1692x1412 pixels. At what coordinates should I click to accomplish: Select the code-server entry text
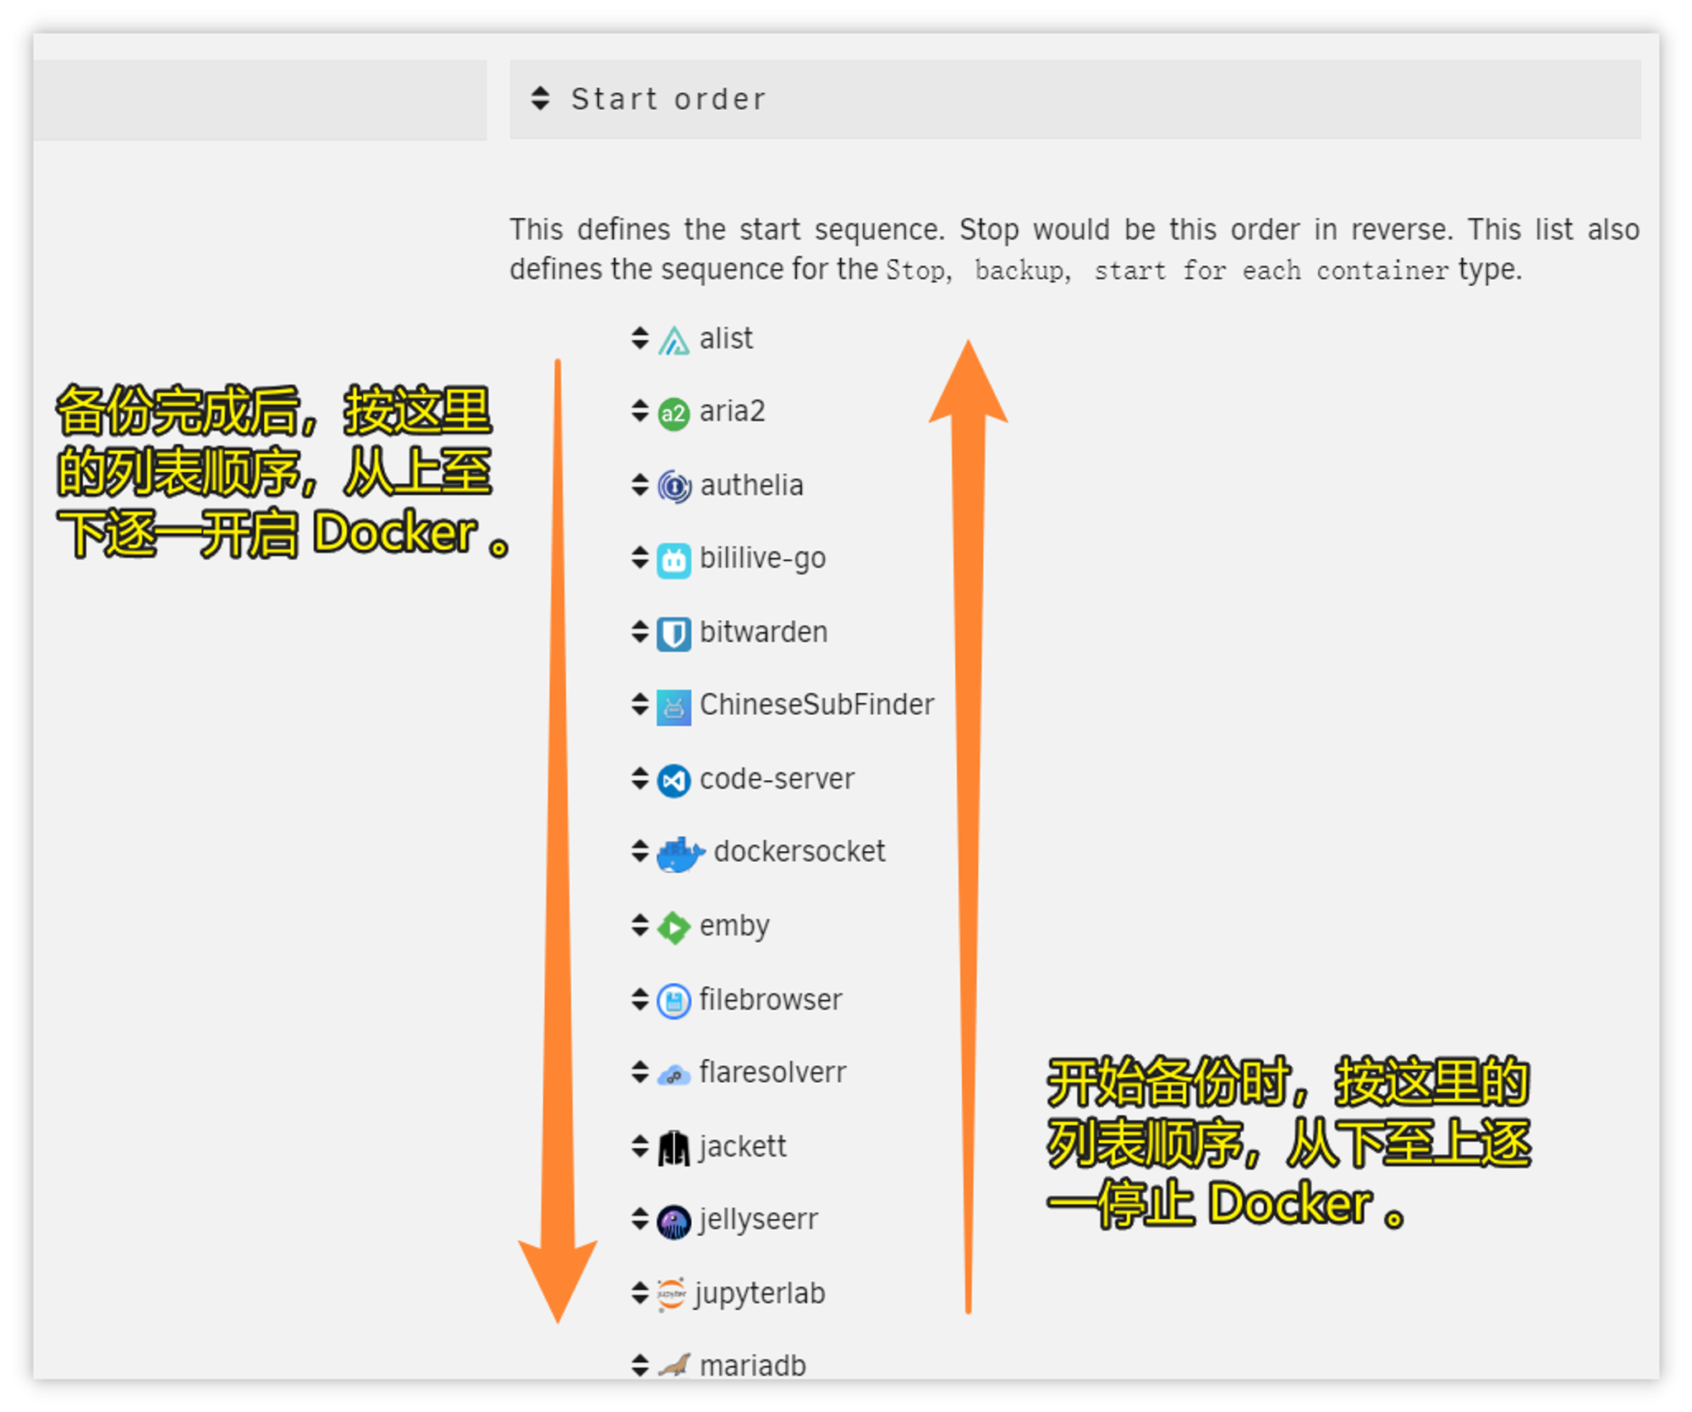[x=777, y=778]
